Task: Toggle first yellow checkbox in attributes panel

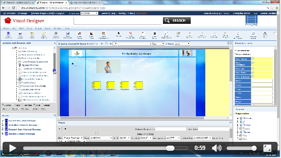Action: (x=252, y=58)
